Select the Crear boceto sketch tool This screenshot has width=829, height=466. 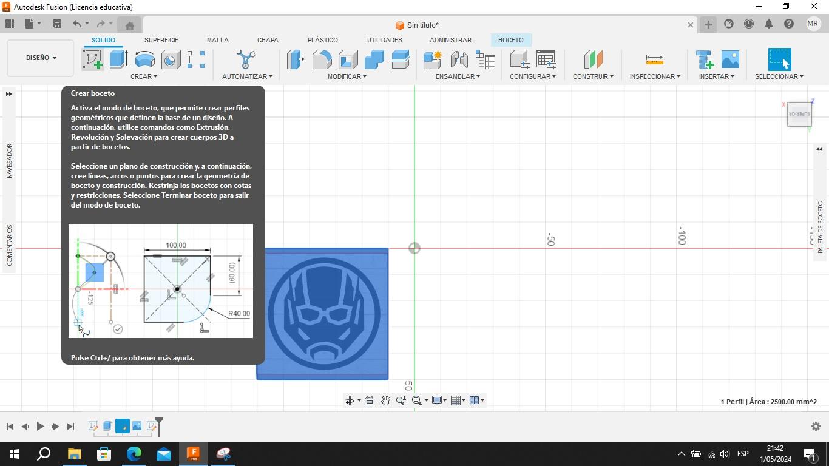93,59
